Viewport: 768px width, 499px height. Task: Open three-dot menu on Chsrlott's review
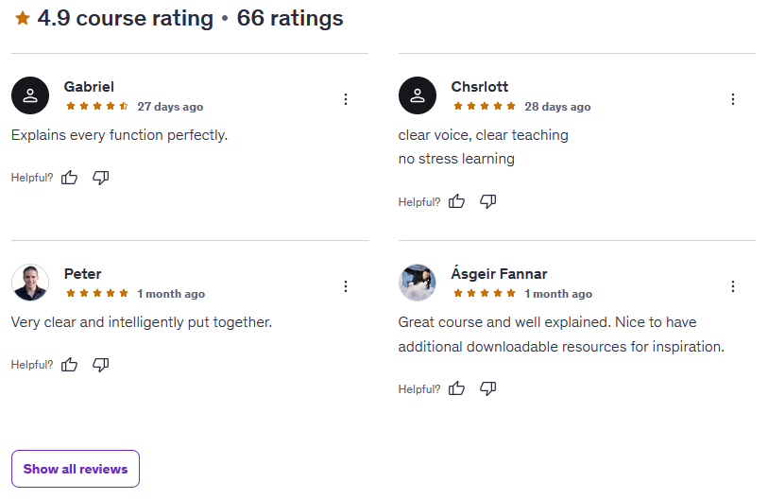[733, 99]
